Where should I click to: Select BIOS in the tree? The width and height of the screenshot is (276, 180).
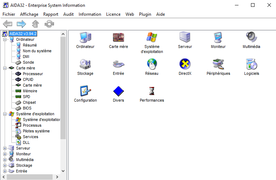coord(27,108)
